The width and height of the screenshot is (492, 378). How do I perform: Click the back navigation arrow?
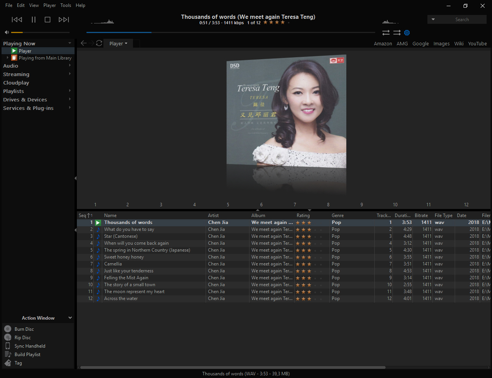83,43
